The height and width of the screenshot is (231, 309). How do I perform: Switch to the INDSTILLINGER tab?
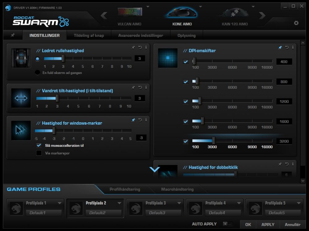pos(44,35)
